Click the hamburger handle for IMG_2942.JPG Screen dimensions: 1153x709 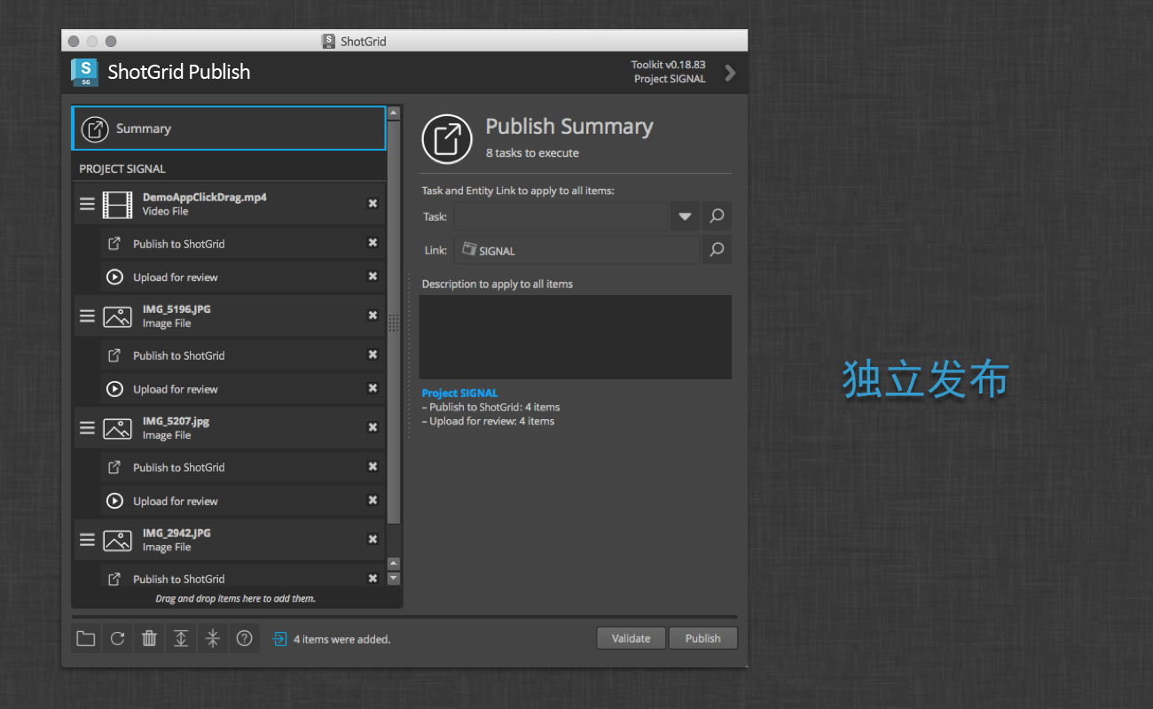(87, 539)
